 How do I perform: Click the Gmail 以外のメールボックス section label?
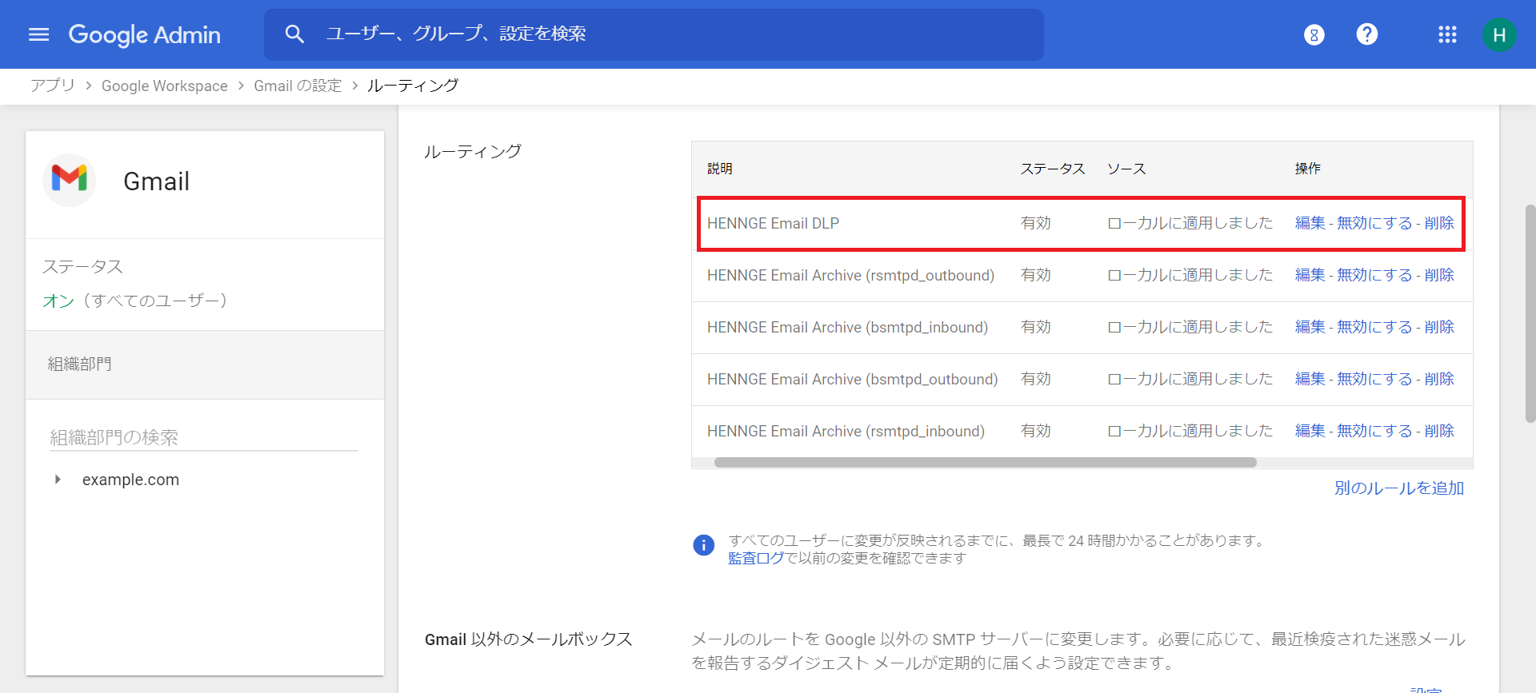click(529, 639)
